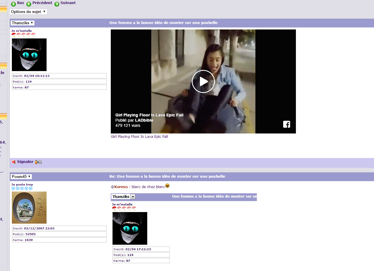Click the green Bas down-arrow icon
Image resolution: width=374 pixels, height=271 pixels.
tap(13, 4)
